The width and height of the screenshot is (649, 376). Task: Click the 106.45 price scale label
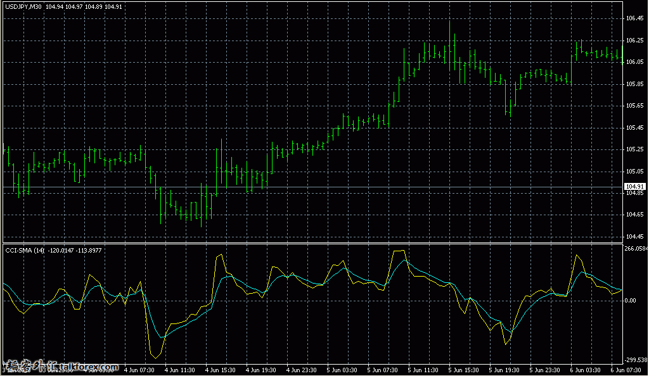tap(634, 18)
